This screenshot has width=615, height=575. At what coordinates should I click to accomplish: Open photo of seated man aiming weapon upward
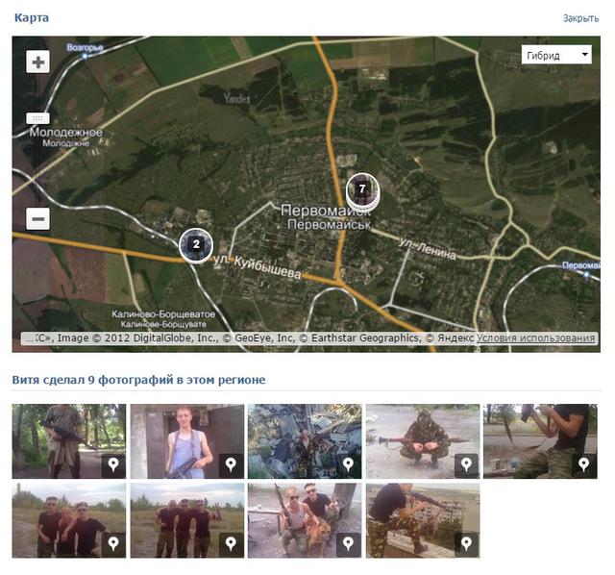click(x=540, y=441)
